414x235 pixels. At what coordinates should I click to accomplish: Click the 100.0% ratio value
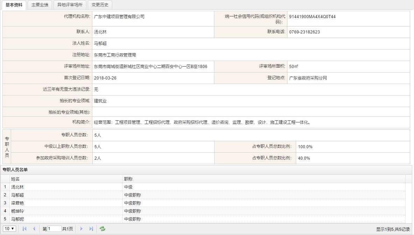[x=305, y=147]
